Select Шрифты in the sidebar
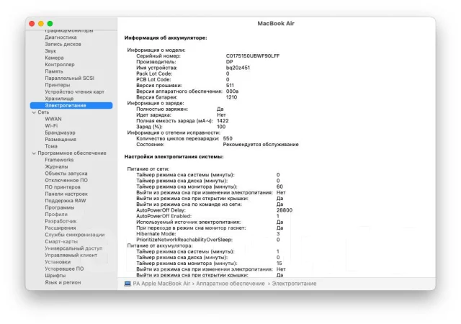The height and width of the screenshot is (324, 461). [x=55, y=276]
